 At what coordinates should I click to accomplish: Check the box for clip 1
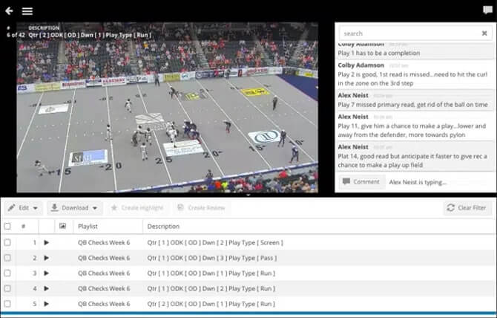point(7,242)
